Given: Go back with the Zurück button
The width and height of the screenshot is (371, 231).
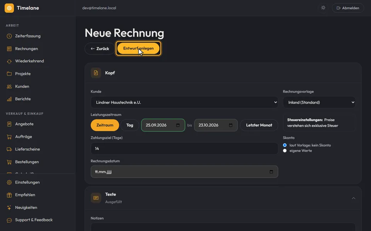Looking at the screenshot, I should (x=100, y=49).
